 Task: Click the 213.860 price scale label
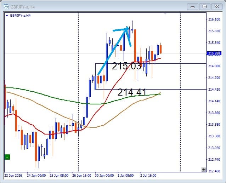pyautogui.click(x=214, y=113)
